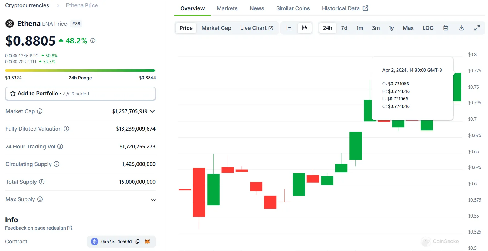Expand chart to fullscreen

click(477, 28)
